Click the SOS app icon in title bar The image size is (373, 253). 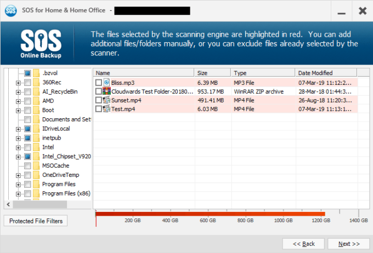[x=11, y=10]
